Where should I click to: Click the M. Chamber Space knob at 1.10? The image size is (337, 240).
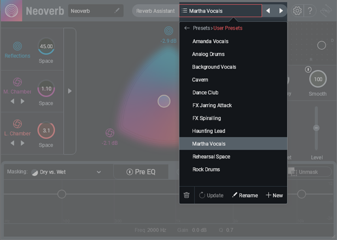(46, 88)
